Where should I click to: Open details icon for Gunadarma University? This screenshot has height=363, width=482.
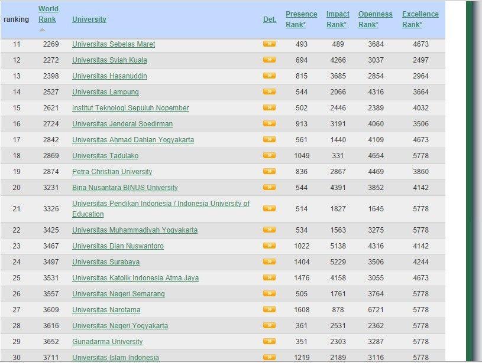(x=269, y=342)
